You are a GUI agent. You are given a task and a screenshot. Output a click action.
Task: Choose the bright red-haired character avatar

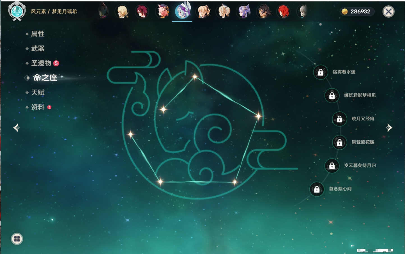[x=283, y=12]
